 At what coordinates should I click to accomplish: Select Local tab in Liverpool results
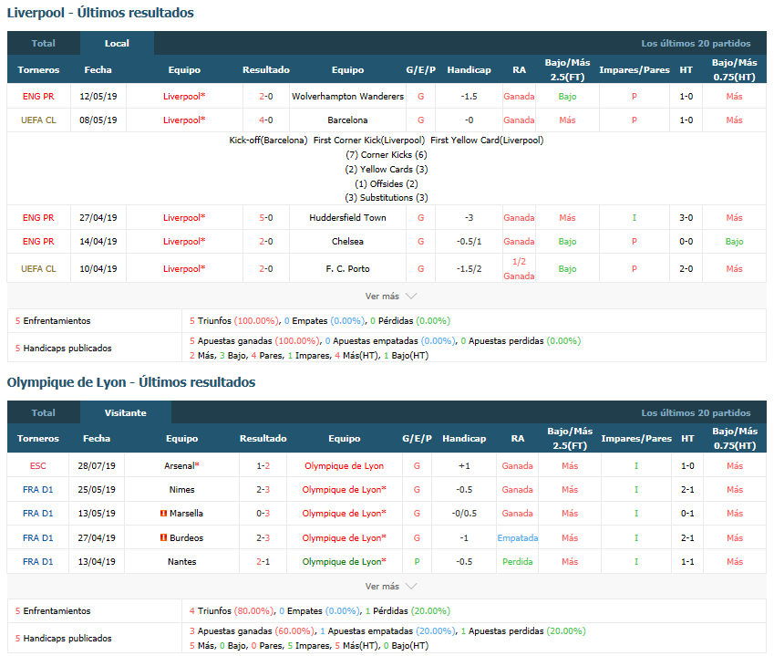coord(117,43)
